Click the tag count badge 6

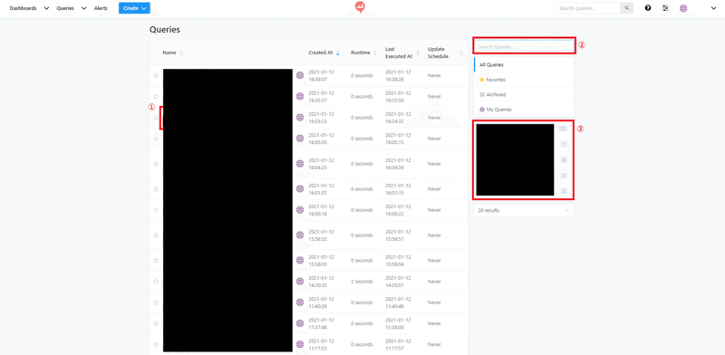pyautogui.click(x=563, y=160)
